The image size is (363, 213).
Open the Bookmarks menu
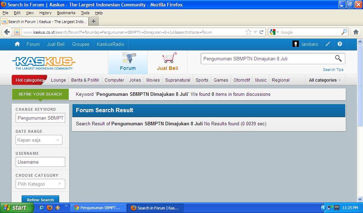66,13
